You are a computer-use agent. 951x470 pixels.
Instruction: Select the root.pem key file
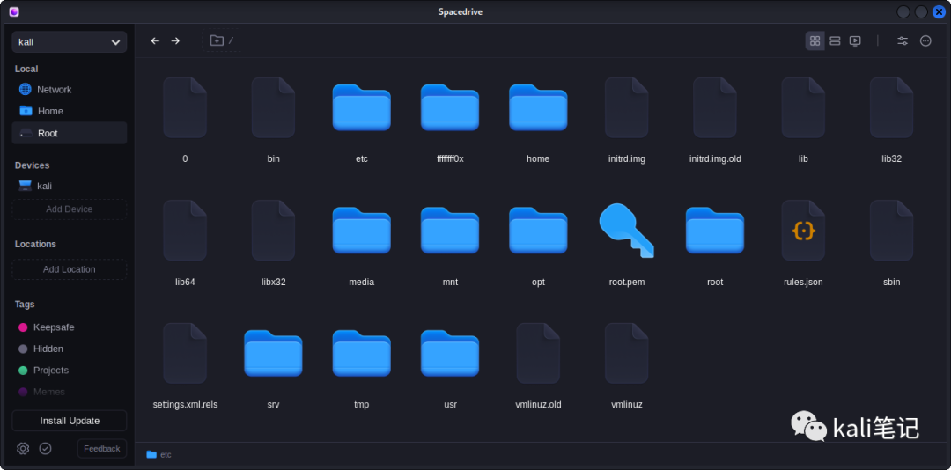pos(627,231)
